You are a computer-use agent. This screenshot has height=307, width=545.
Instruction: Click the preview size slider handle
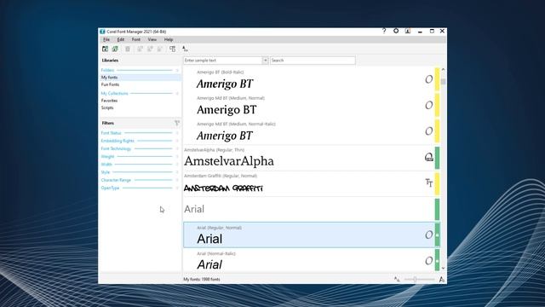[x=415, y=279]
